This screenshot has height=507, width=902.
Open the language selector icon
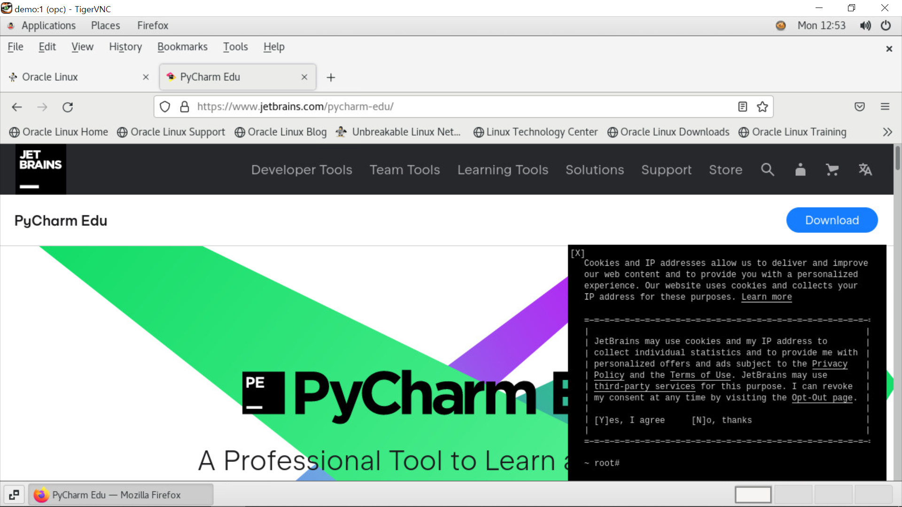pyautogui.click(x=865, y=169)
